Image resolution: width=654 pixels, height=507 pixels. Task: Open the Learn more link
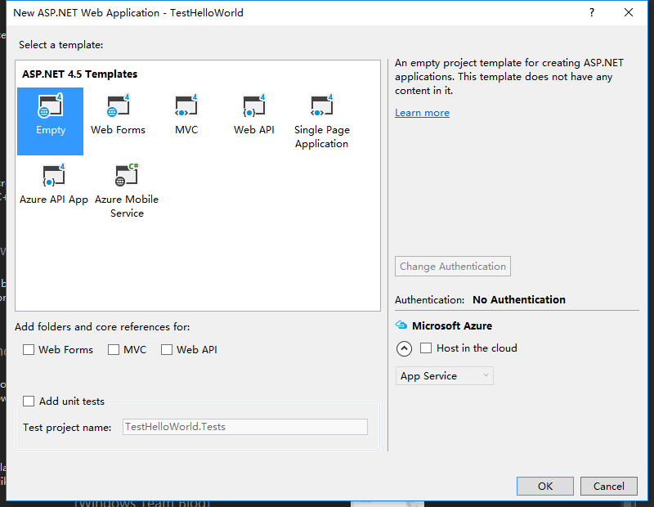(422, 113)
